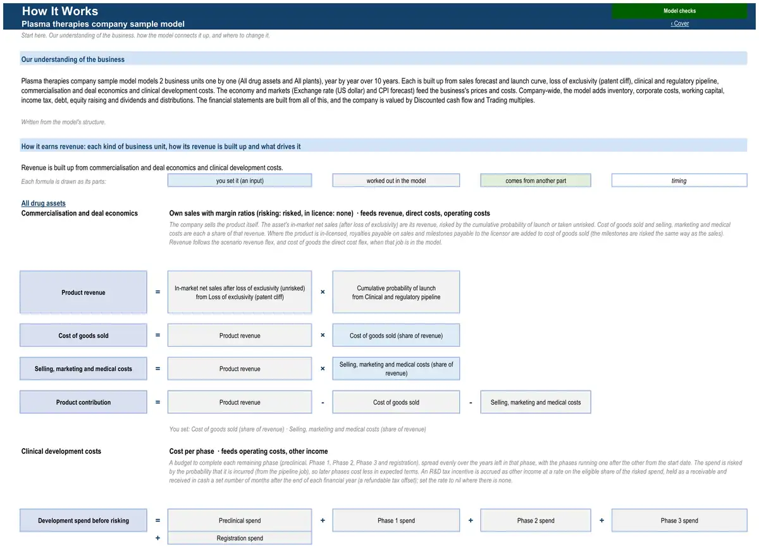759x548 pixels.
Task: Click the 'Start here. Our understanding' intro line
Action: [145, 35]
